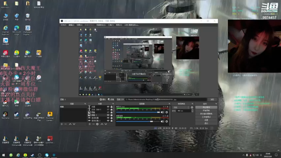
Task: Decrease the transition duration with the stepper's down arrow
Action: (x=192, y=112)
